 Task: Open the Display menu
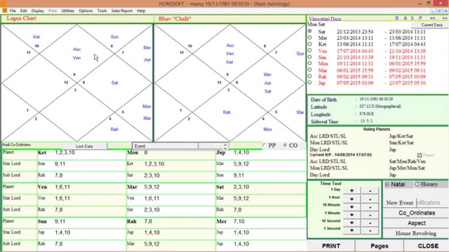click(38, 11)
